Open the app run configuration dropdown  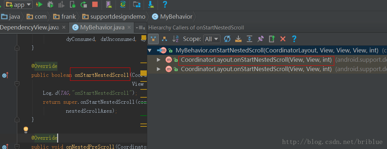pos(19,4)
